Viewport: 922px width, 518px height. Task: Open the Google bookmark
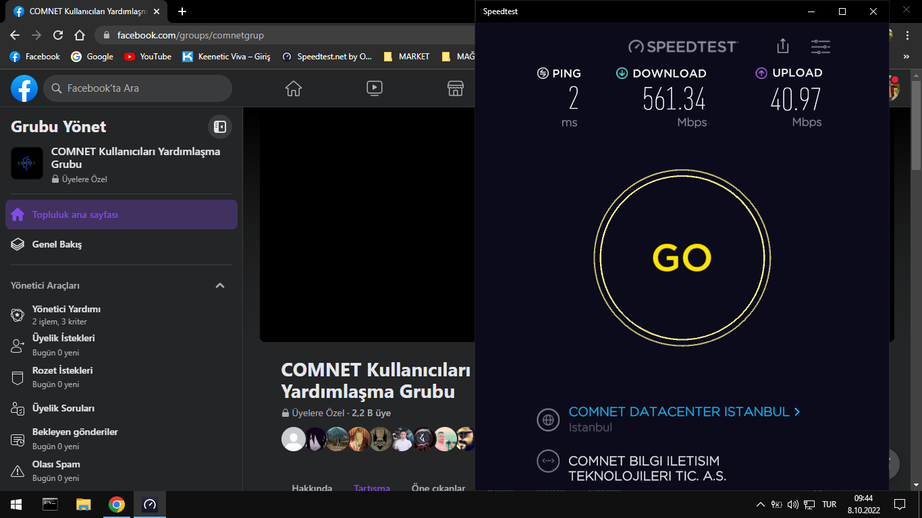[92, 57]
